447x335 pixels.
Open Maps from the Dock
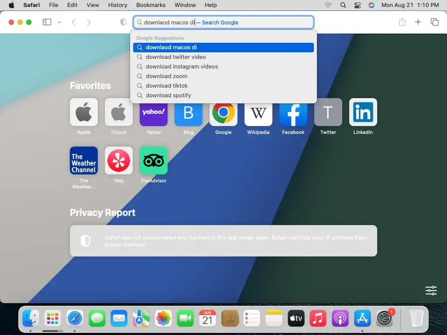(x=141, y=318)
